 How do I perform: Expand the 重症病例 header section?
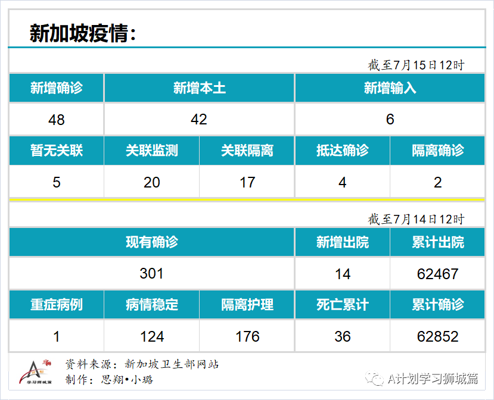pyautogui.click(x=57, y=304)
